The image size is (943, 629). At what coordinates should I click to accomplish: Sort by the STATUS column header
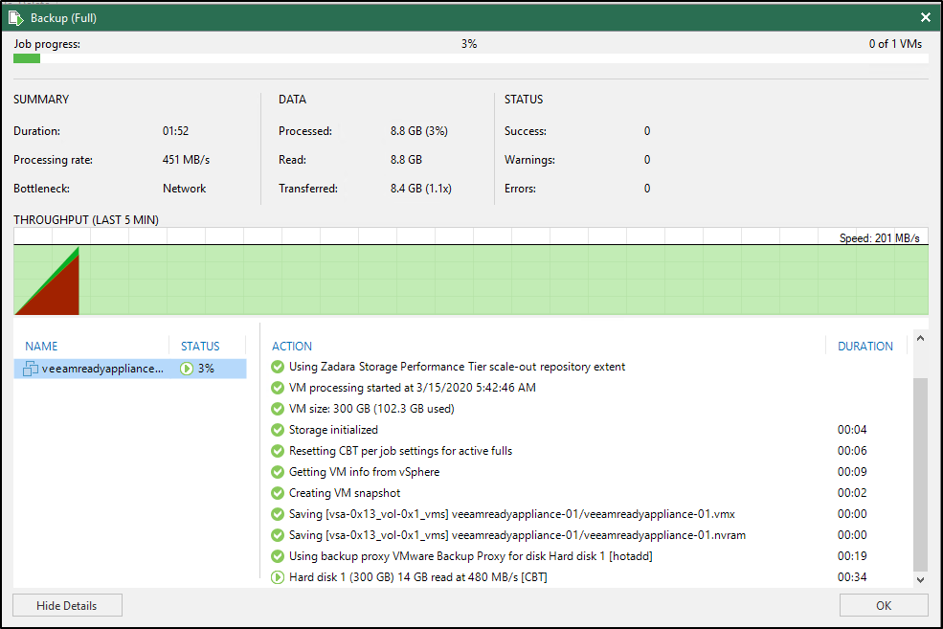[x=200, y=347]
